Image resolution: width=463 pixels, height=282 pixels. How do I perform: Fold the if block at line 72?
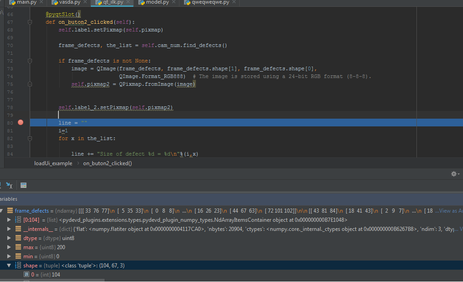tap(30, 61)
